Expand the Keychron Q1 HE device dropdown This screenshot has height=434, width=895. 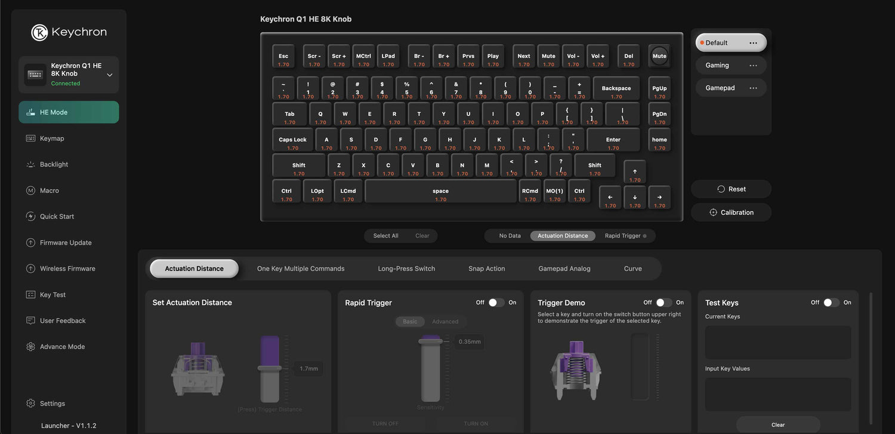point(110,75)
